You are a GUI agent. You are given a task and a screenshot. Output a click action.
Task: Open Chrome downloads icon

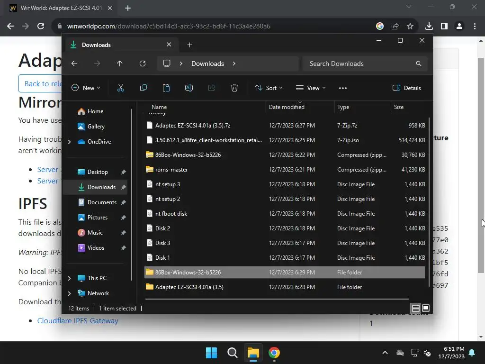(x=429, y=26)
